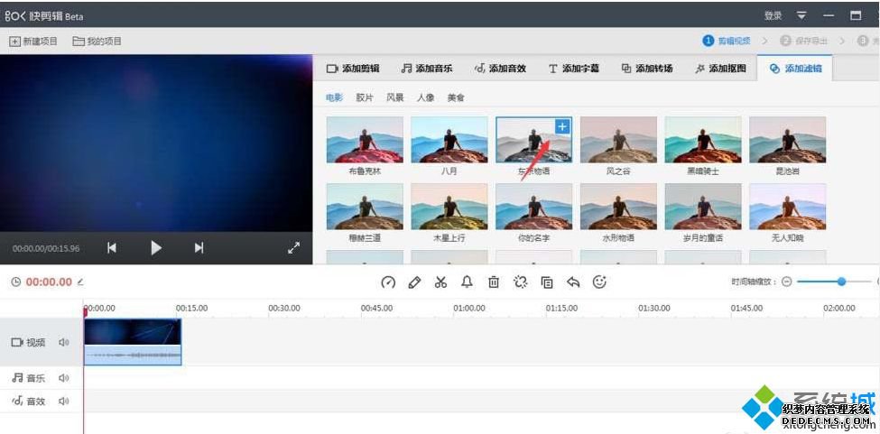
Task: Choose the 你的名字 filter thumbnail
Action: (533, 207)
